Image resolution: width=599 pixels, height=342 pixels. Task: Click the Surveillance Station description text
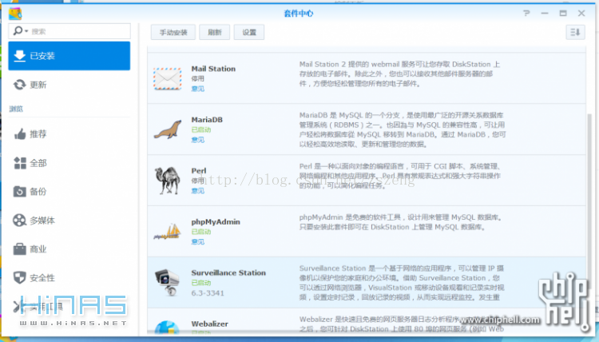point(402,283)
